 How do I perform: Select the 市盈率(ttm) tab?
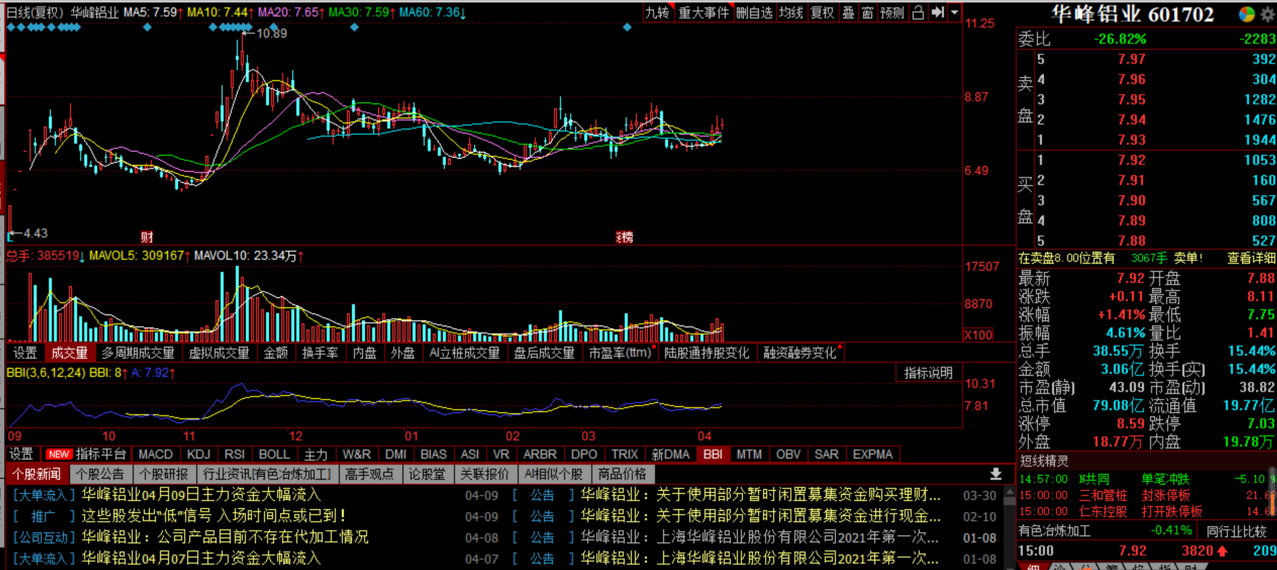tap(620, 353)
